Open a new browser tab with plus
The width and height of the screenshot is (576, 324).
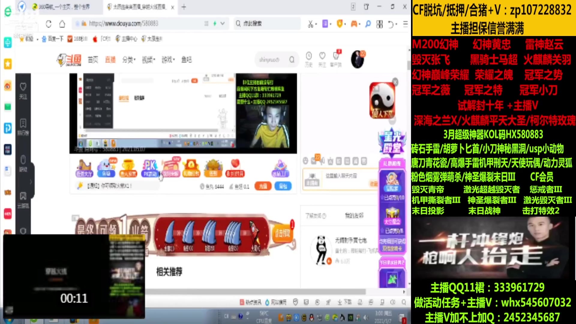184,7
